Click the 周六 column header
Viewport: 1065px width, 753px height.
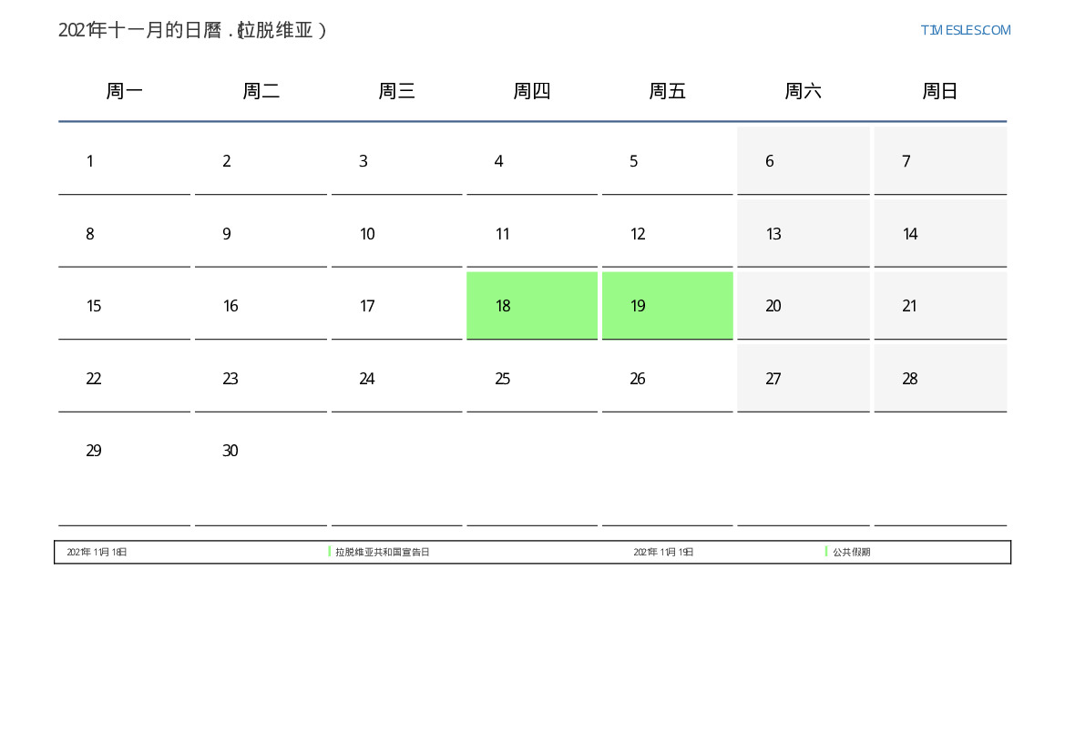[x=803, y=91]
